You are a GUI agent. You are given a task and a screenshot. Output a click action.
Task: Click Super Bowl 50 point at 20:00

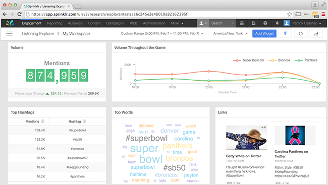click(x=209, y=71)
